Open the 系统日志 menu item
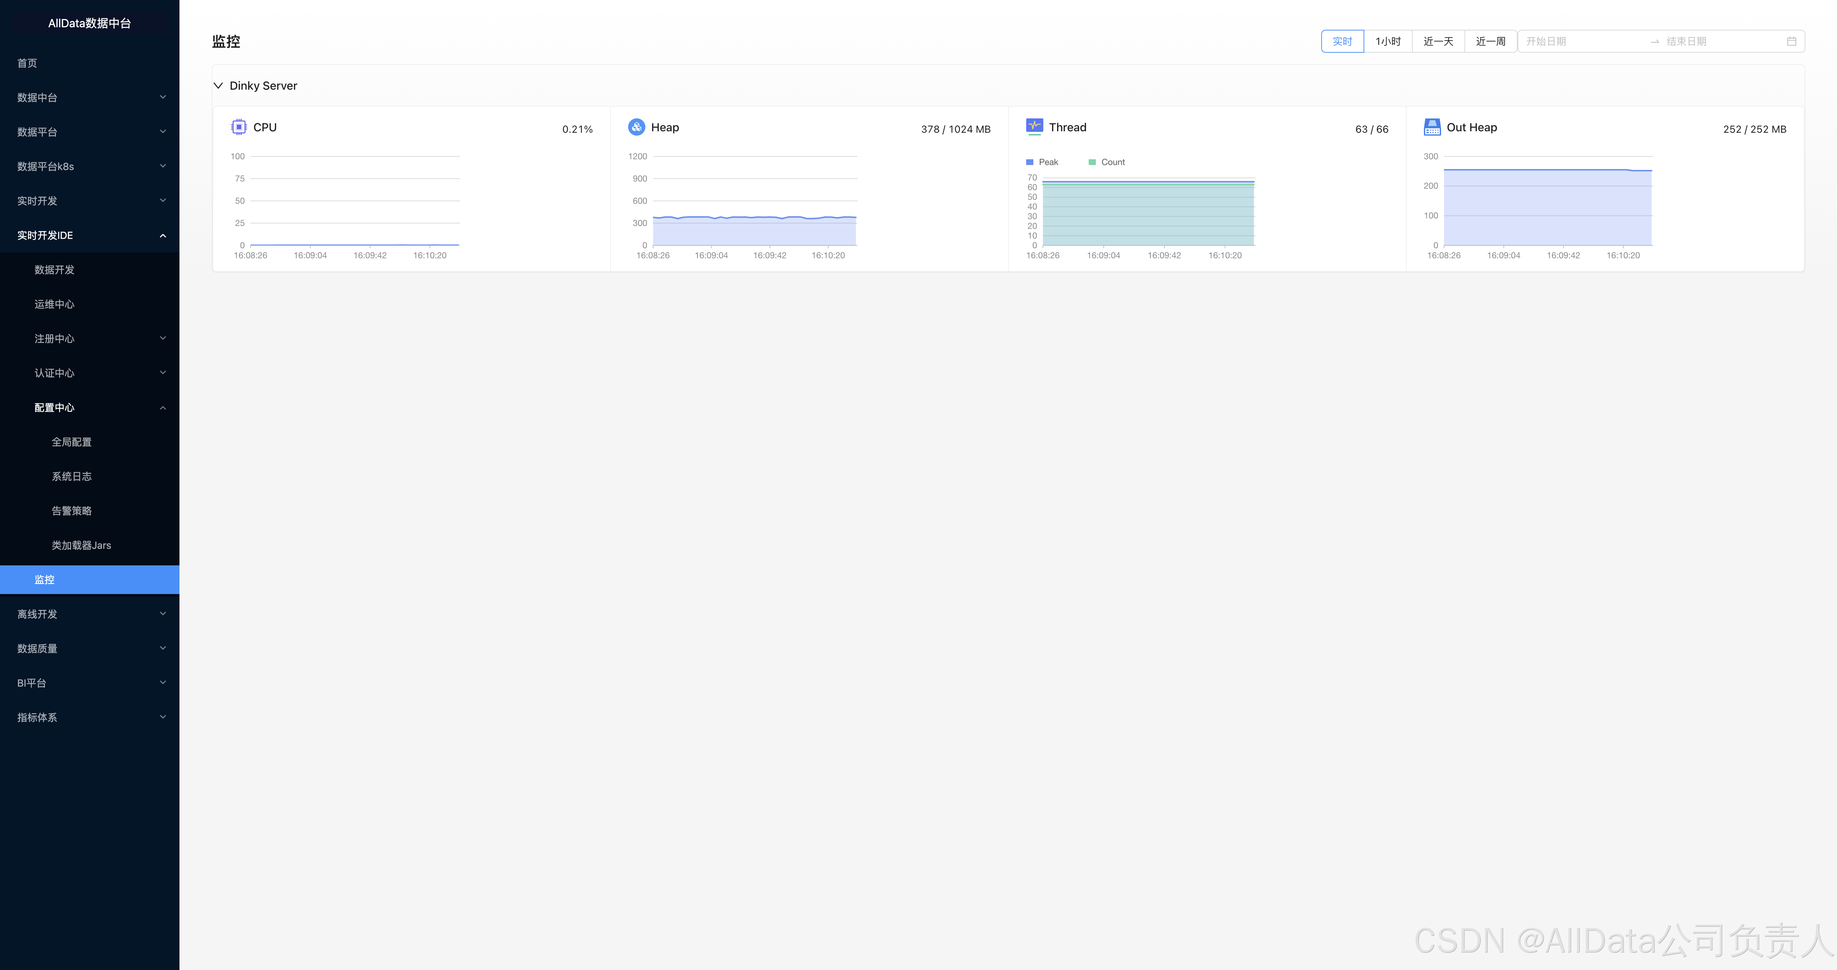The image size is (1837, 970). [71, 476]
